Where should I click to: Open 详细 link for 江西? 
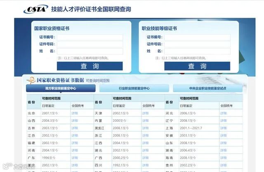coord(146,143)
